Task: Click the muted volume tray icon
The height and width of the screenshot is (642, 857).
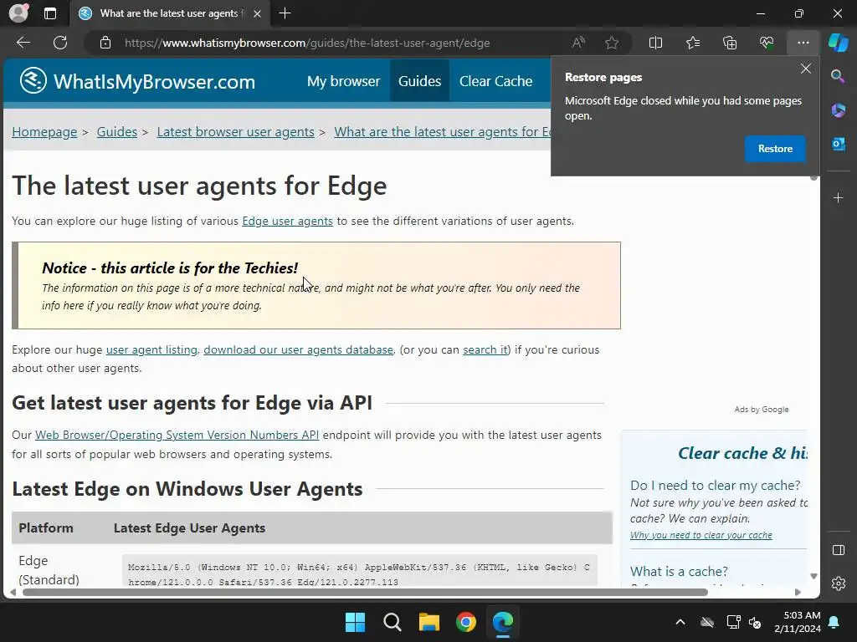Action: (756, 622)
